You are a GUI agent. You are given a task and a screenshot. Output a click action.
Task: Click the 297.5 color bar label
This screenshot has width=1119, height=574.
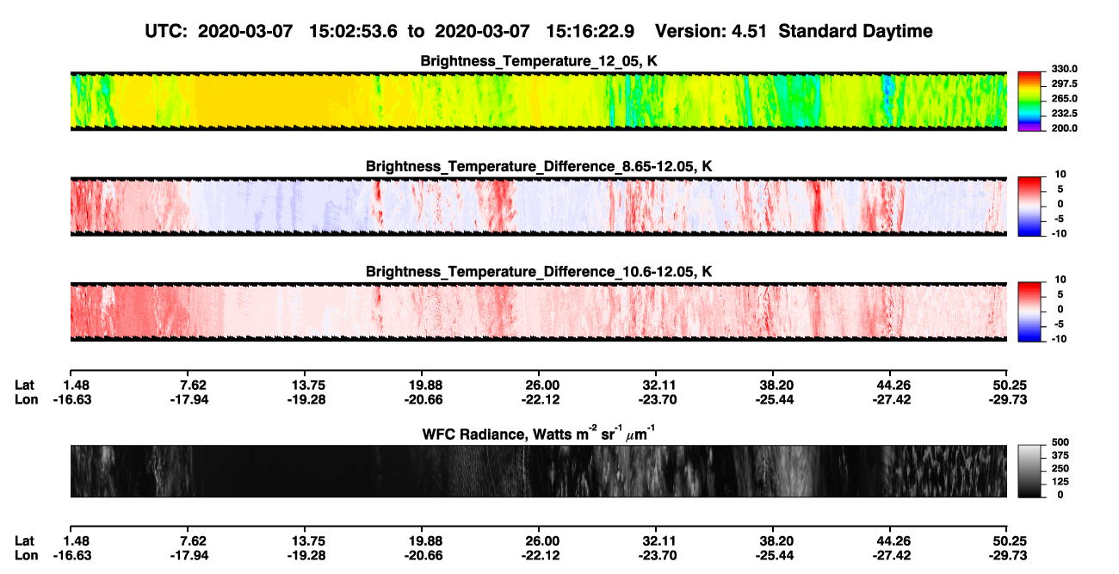[1063, 83]
